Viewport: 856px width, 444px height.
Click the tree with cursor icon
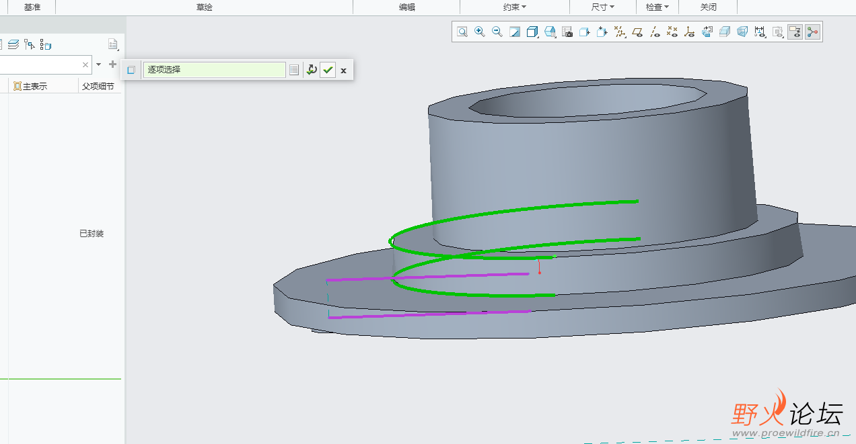click(30, 45)
